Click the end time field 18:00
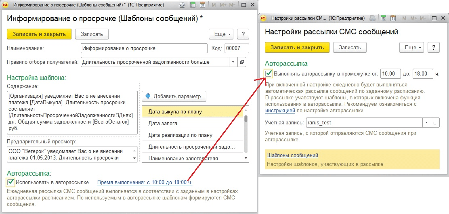 [x=423, y=73]
